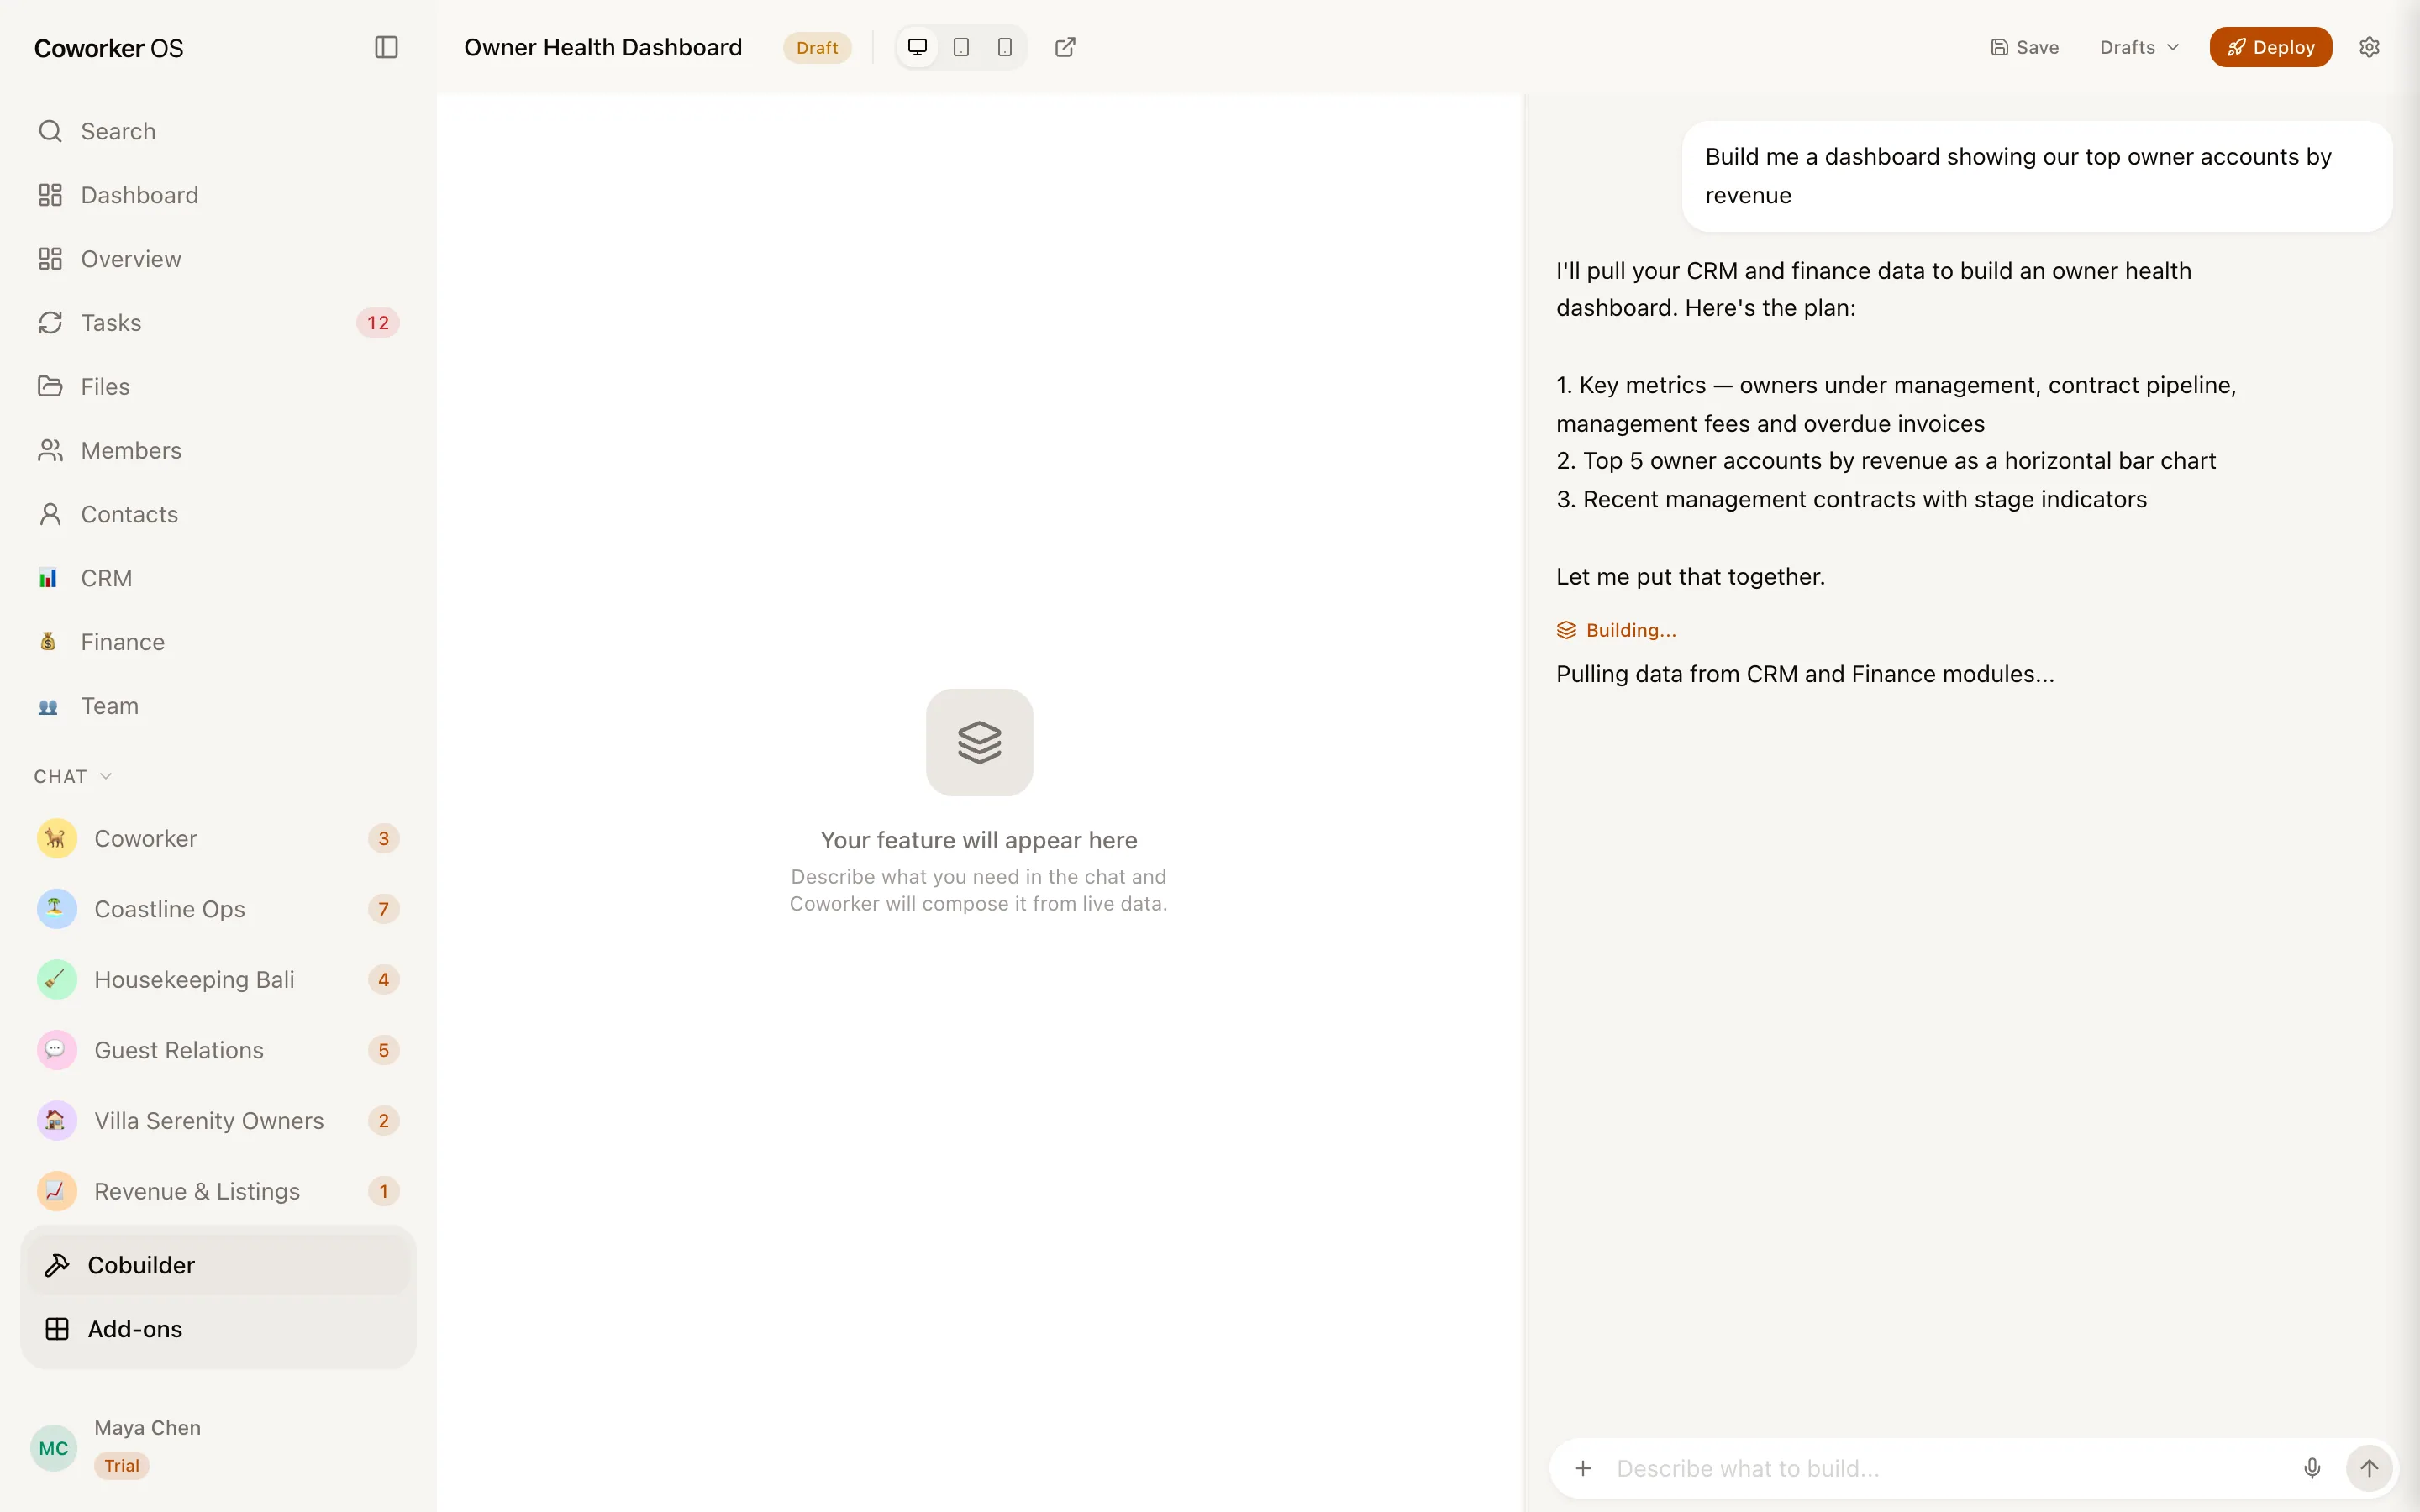Click the Draft status badge
Screen dimensions: 2420x1512
point(817,48)
